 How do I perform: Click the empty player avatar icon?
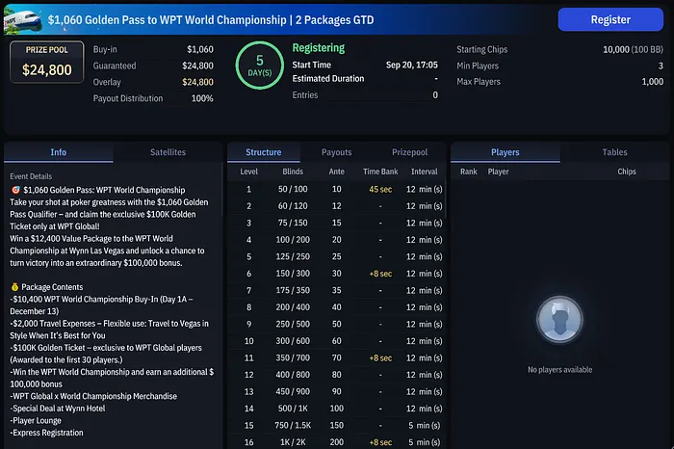(559, 319)
